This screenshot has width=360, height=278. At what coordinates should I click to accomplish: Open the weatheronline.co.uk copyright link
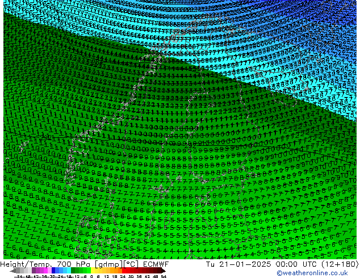[x=312, y=273]
